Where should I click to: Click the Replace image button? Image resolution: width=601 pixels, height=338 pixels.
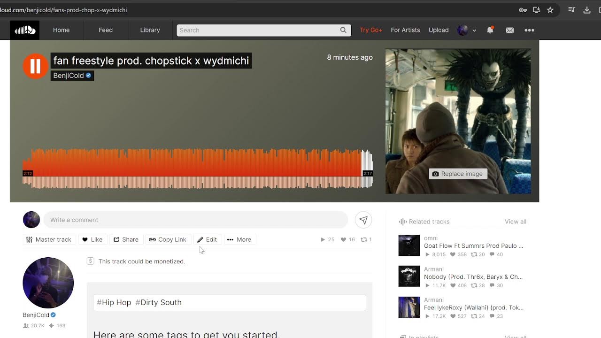coord(458,174)
